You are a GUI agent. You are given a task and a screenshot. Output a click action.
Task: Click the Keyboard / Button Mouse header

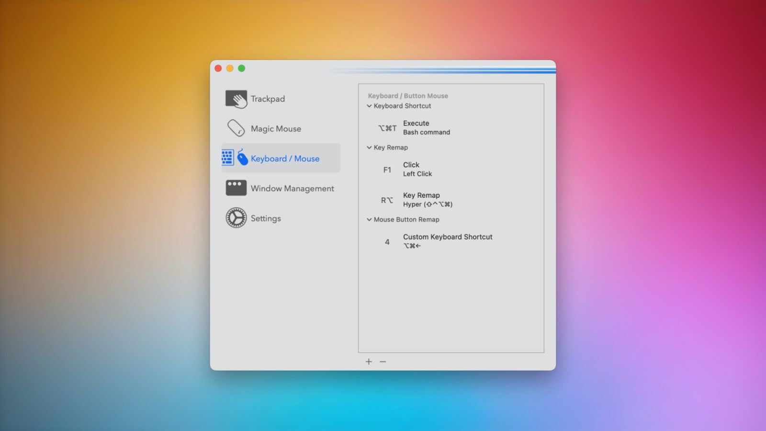[x=408, y=96]
